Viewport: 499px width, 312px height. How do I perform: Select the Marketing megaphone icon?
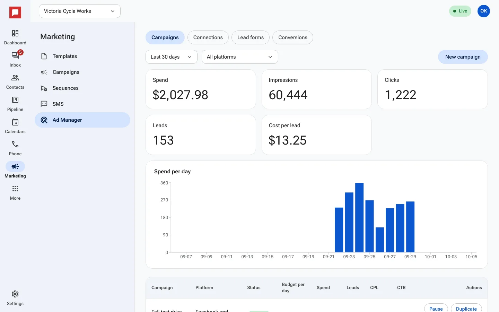pyautogui.click(x=15, y=166)
